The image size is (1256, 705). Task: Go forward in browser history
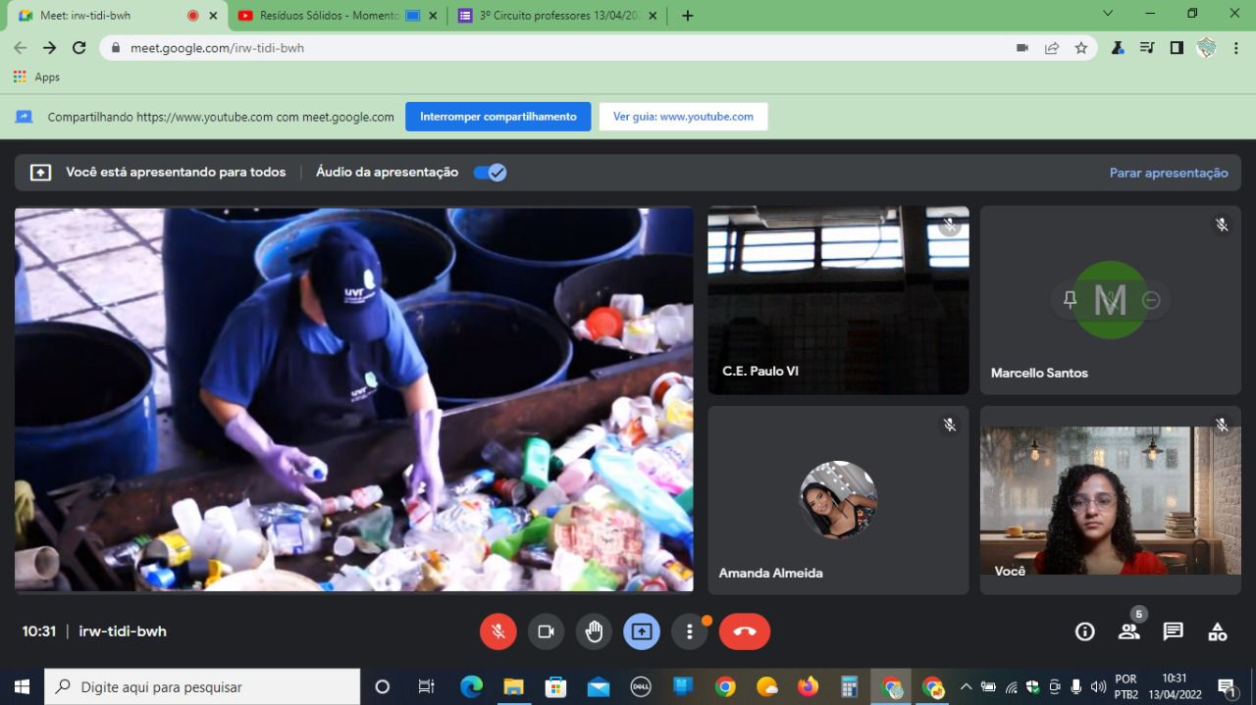50,47
